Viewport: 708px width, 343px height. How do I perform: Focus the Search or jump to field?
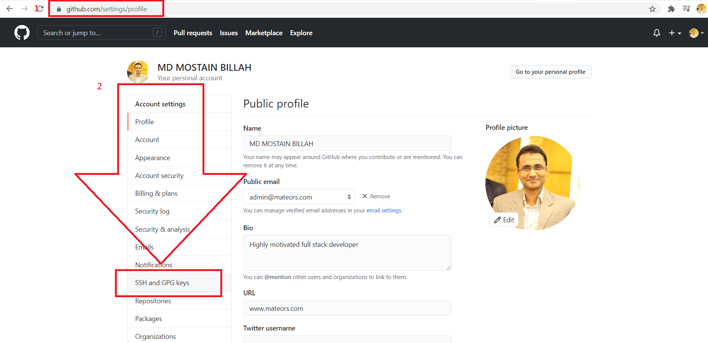coord(101,33)
